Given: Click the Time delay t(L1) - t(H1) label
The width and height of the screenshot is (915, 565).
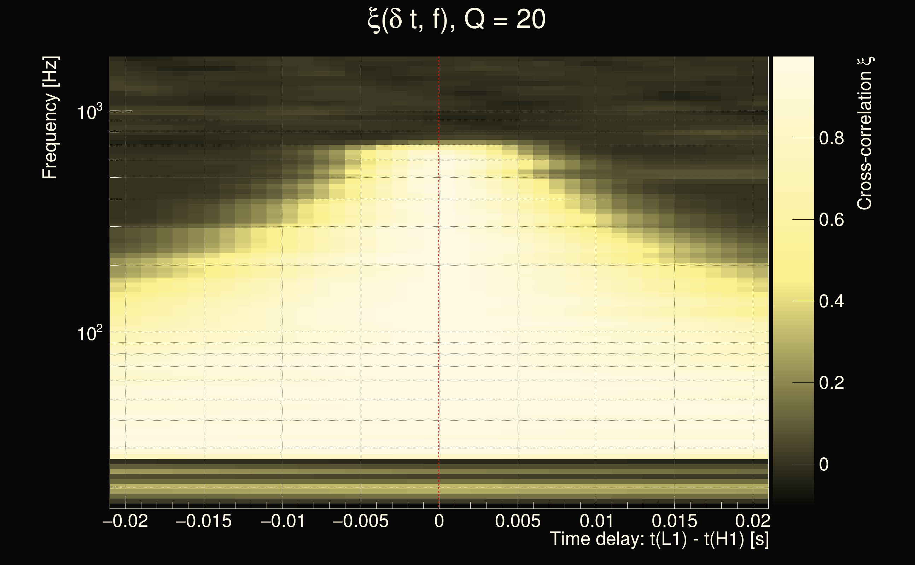Looking at the screenshot, I should [x=659, y=539].
